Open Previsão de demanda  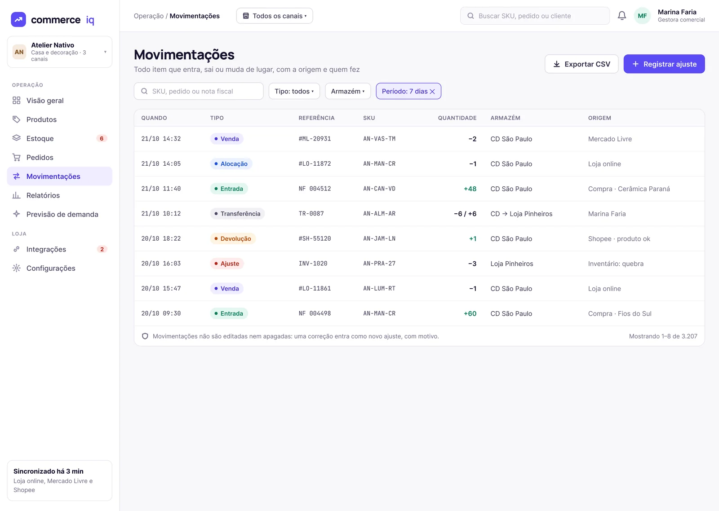point(59,214)
